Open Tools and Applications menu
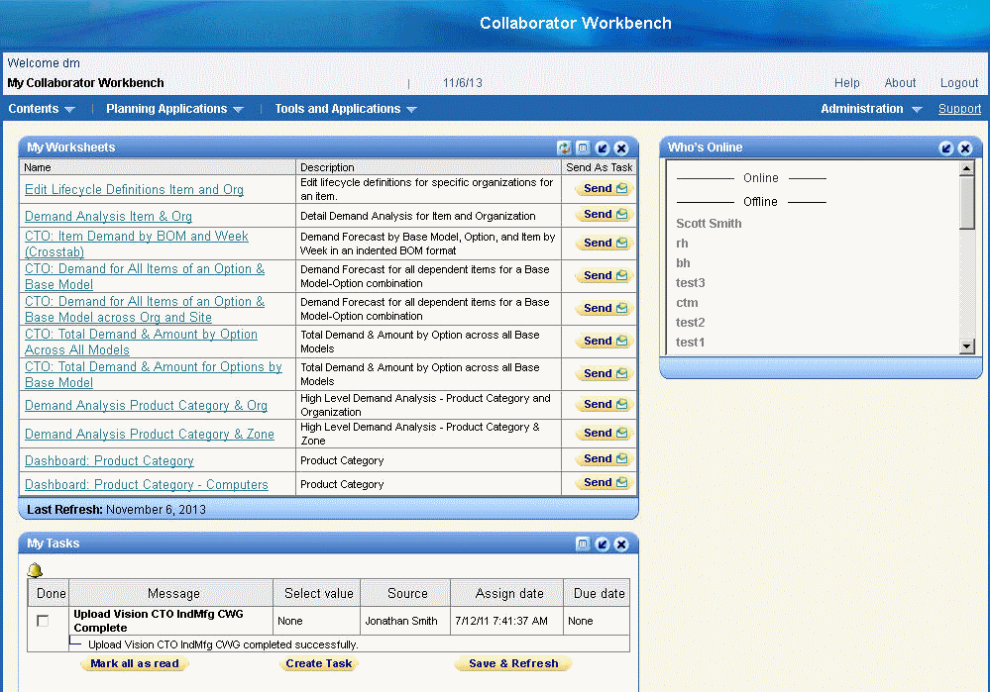 [x=346, y=109]
